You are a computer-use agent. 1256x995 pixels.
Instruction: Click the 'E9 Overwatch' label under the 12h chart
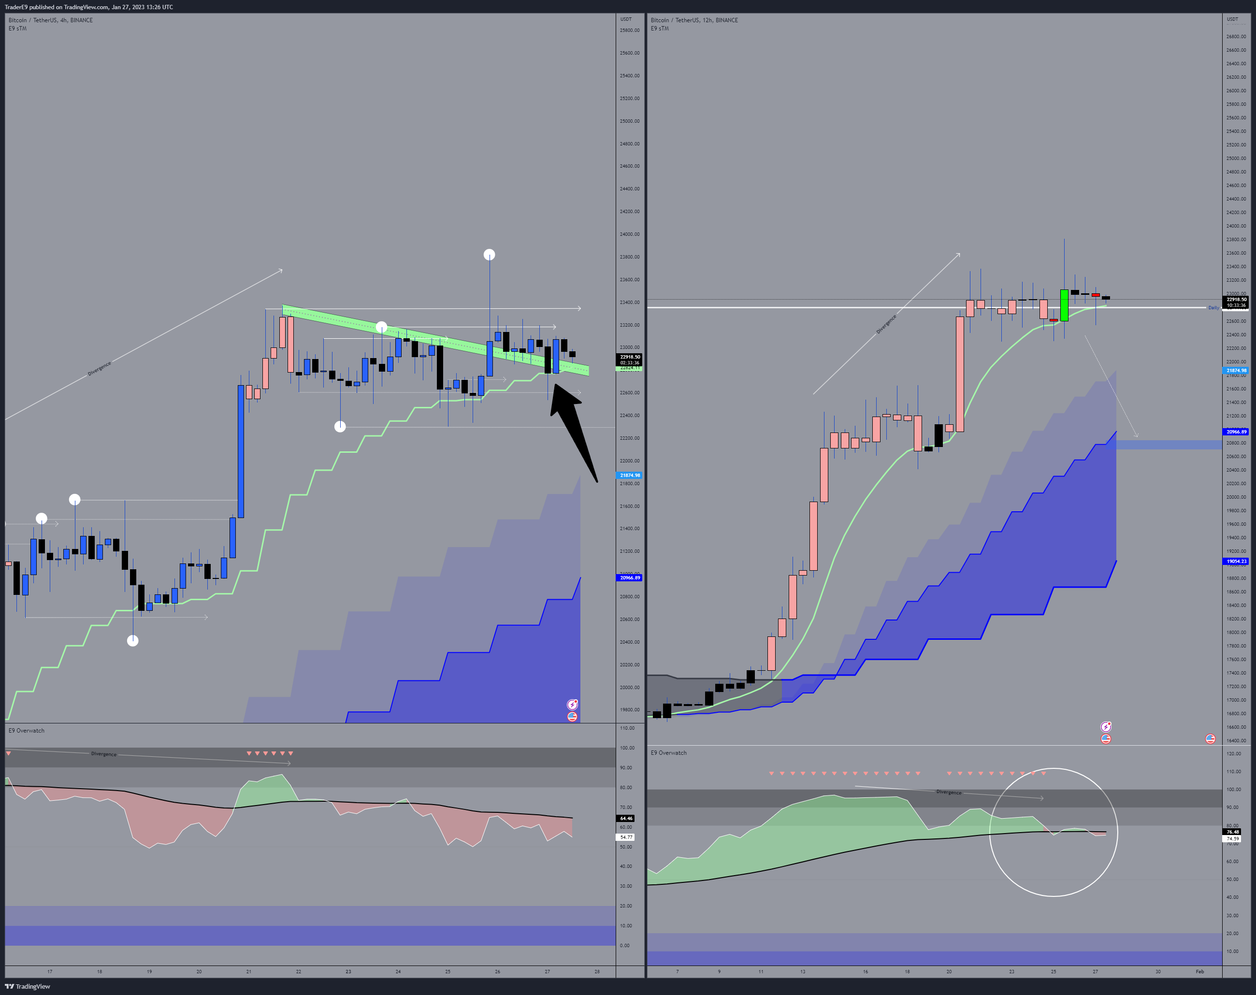coord(669,753)
